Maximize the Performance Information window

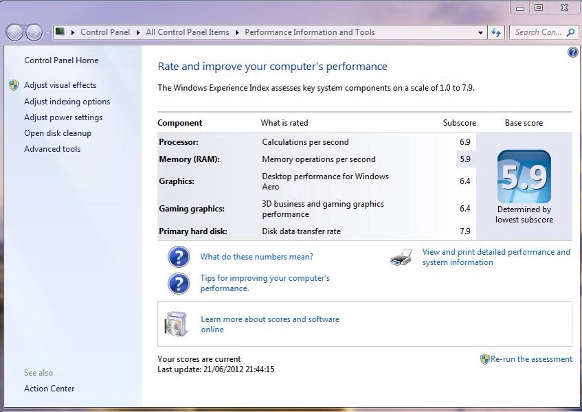pyautogui.click(x=539, y=8)
